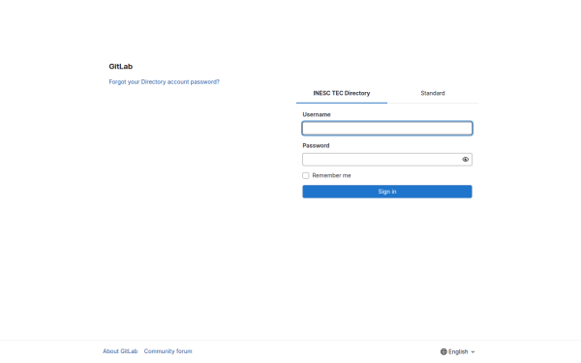Focus the Username input field
This screenshot has height=363, width=581.
[387, 129]
